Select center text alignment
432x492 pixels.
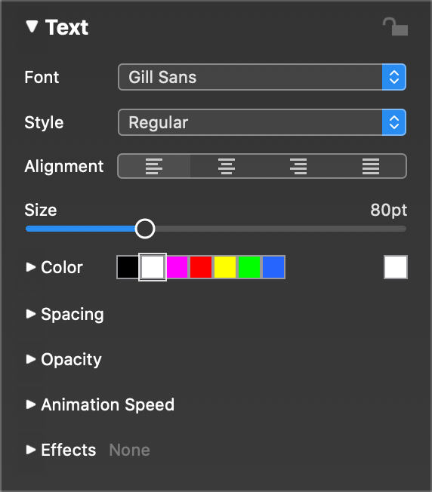click(227, 166)
